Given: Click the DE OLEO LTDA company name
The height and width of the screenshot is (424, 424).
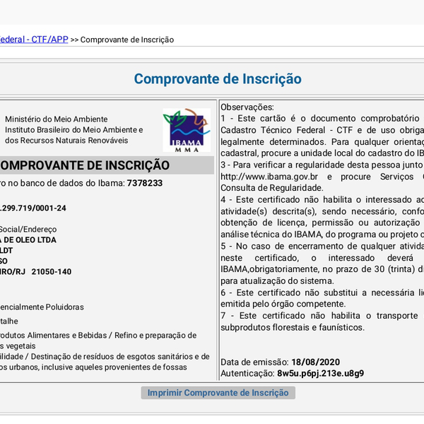Looking at the screenshot, I should [30, 240].
